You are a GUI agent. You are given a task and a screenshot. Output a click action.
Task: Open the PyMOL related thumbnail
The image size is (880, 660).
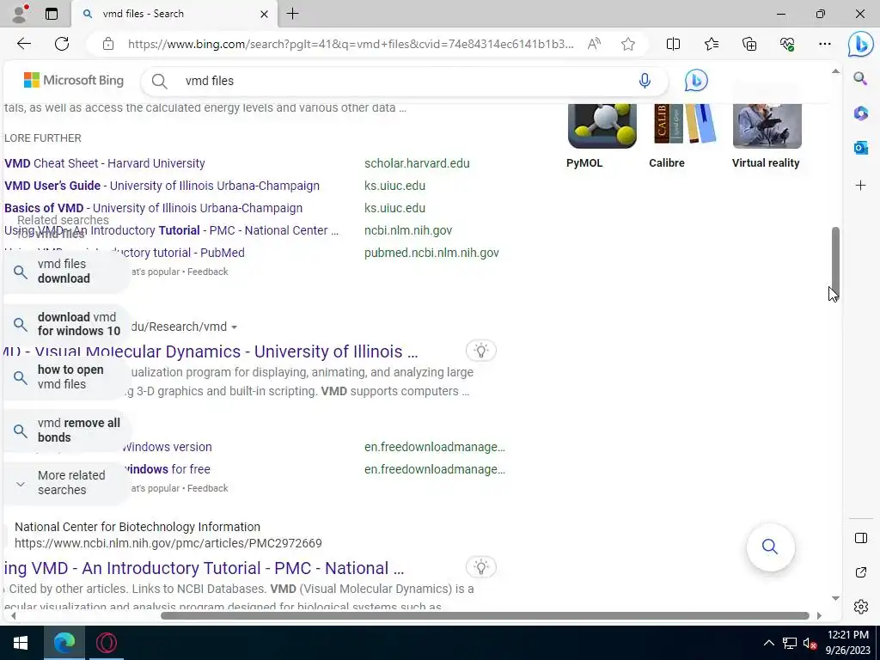[x=602, y=125]
